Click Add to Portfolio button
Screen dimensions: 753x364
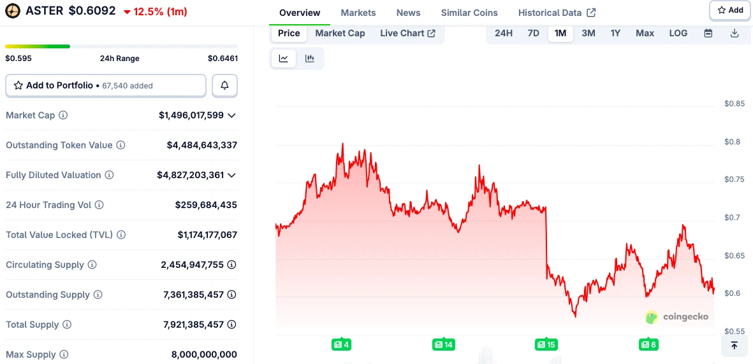click(x=105, y=85)
